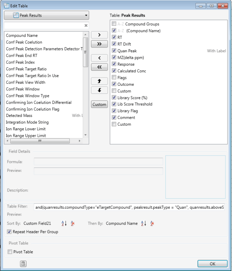Click the horizontal scroll right arrow
Viewport: 232px width, 271px height.
80,141
